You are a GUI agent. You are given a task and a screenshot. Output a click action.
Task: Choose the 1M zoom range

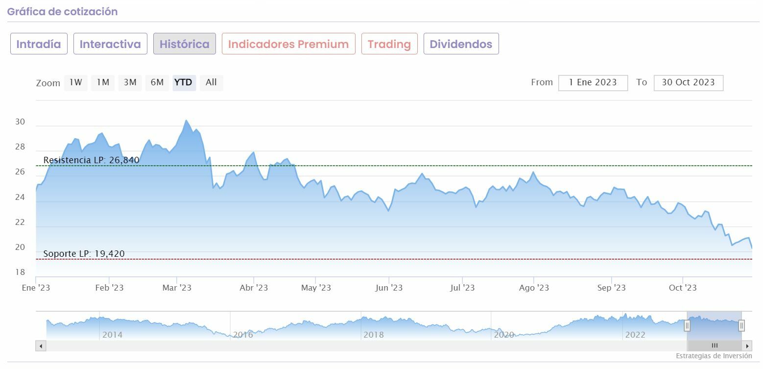pos(103,83)
